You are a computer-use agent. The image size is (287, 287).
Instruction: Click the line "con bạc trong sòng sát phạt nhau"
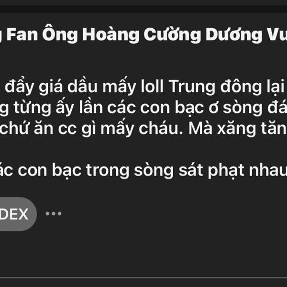pos(143,170)
